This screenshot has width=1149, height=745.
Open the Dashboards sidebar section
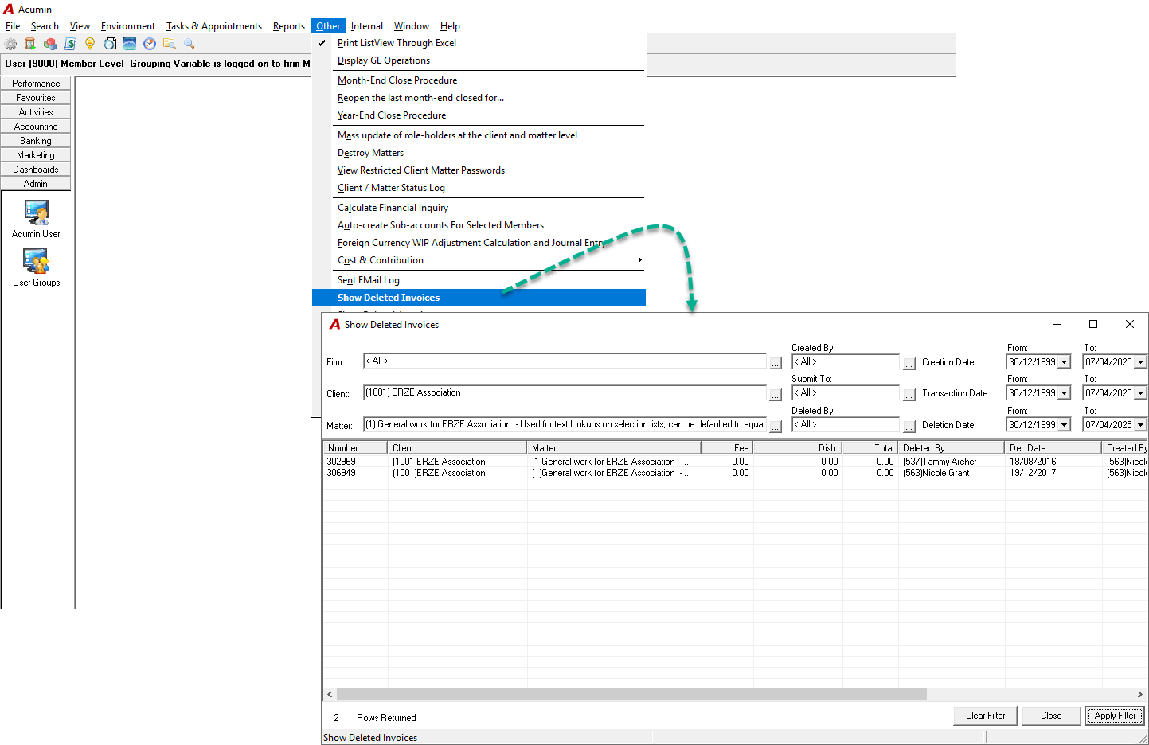(36, 170)
